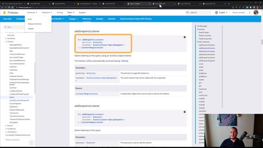This screenshot has height=148, width=263.
Task: Click the Executor type link in Parameters table
Action: [x=91, y=143]
